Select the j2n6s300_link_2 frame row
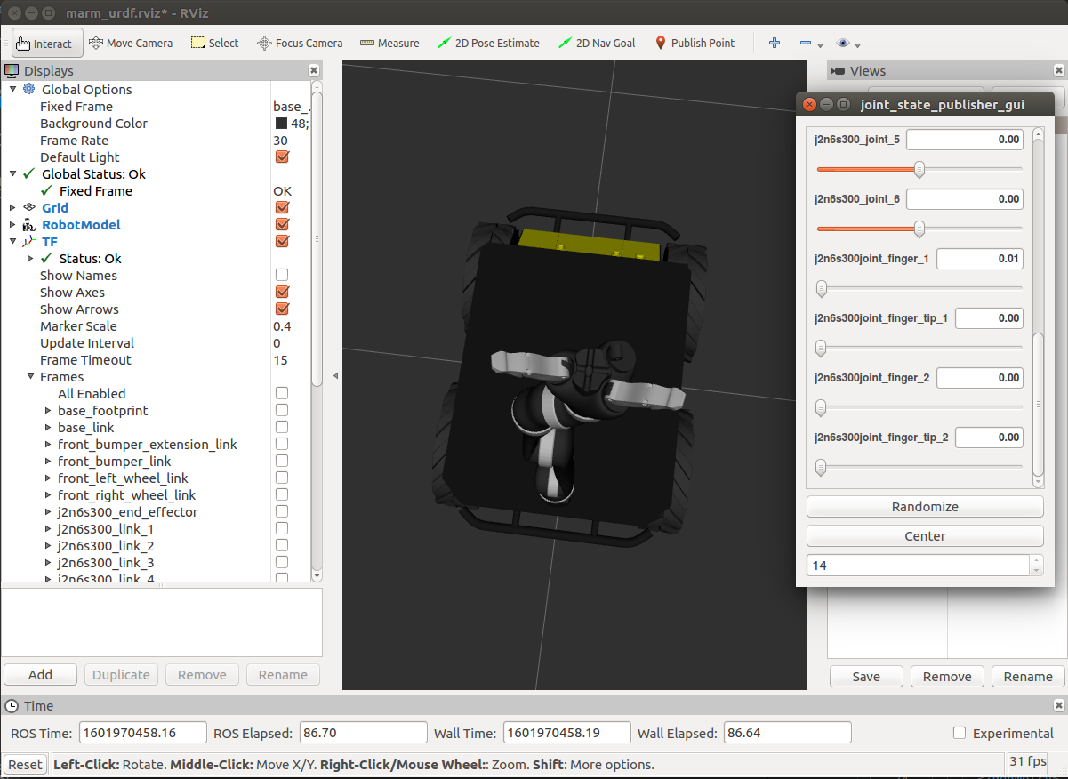 point(157,546)
